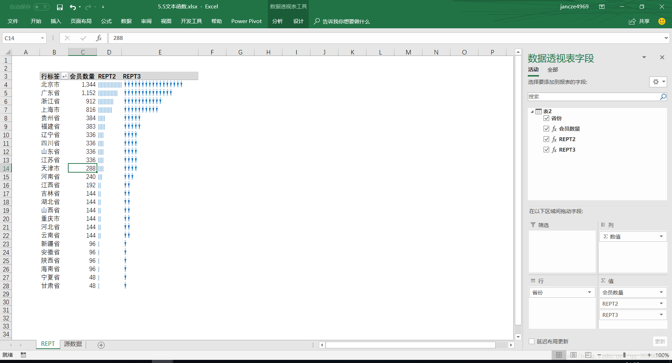Image resolution: width=672 pixels, height=363 pixels.
Task: Click the macro record status bar icon
Action: click(x=23, y=355)
